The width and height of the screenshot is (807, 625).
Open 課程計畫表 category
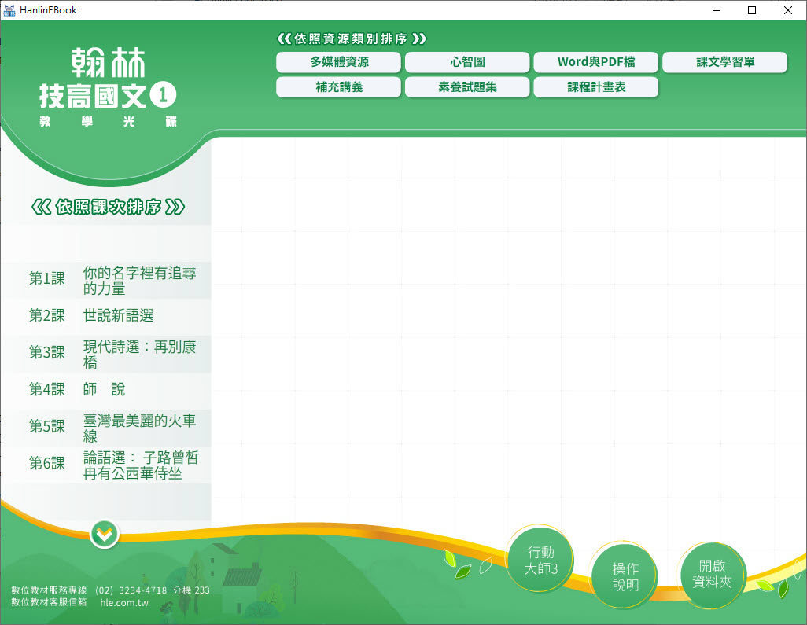click(x=596, y=87)
